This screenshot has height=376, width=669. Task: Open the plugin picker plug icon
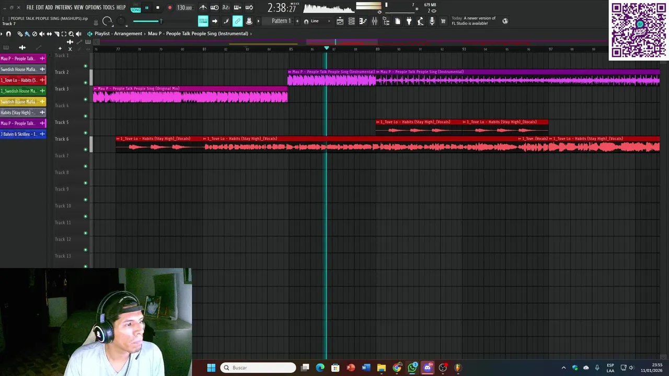pyautogui.click(x=409, y=21)
